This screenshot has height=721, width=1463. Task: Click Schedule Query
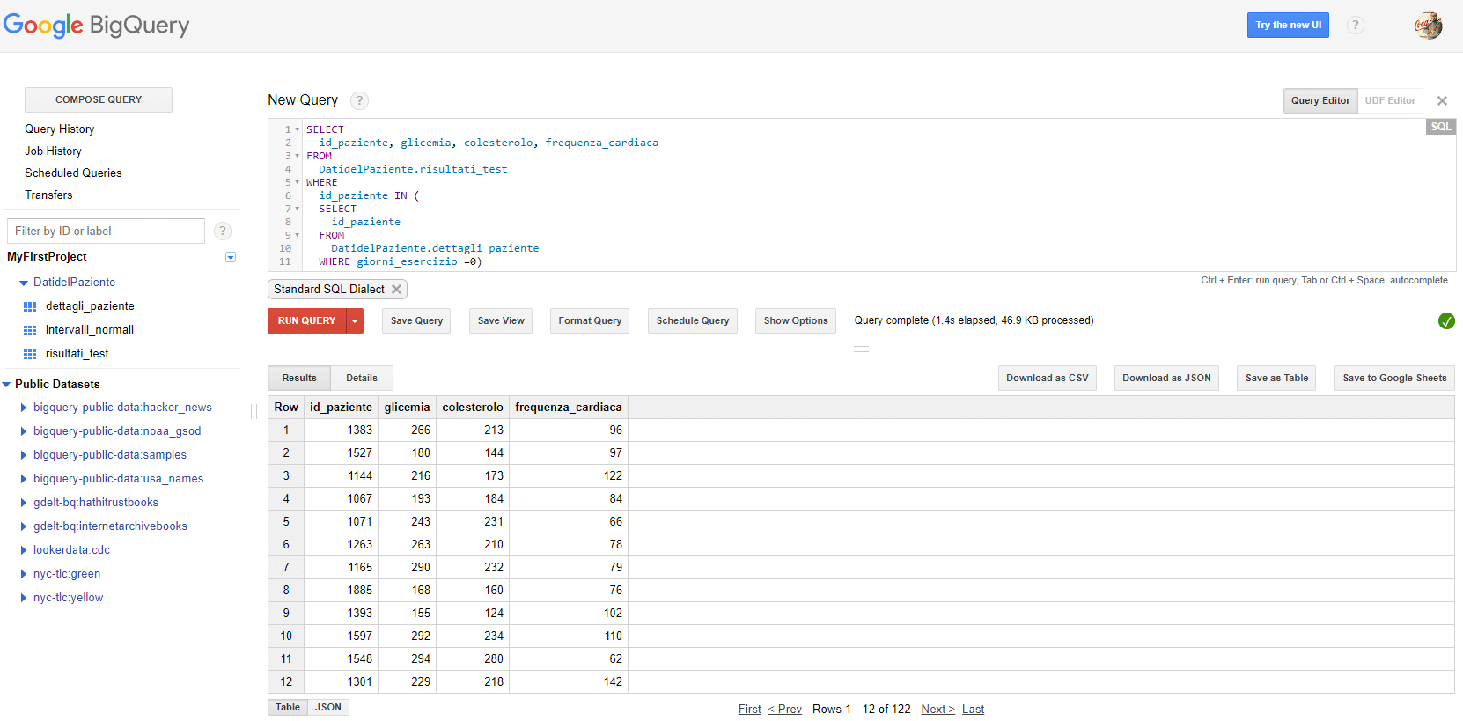pyautogui.click(x=693, y=320)
